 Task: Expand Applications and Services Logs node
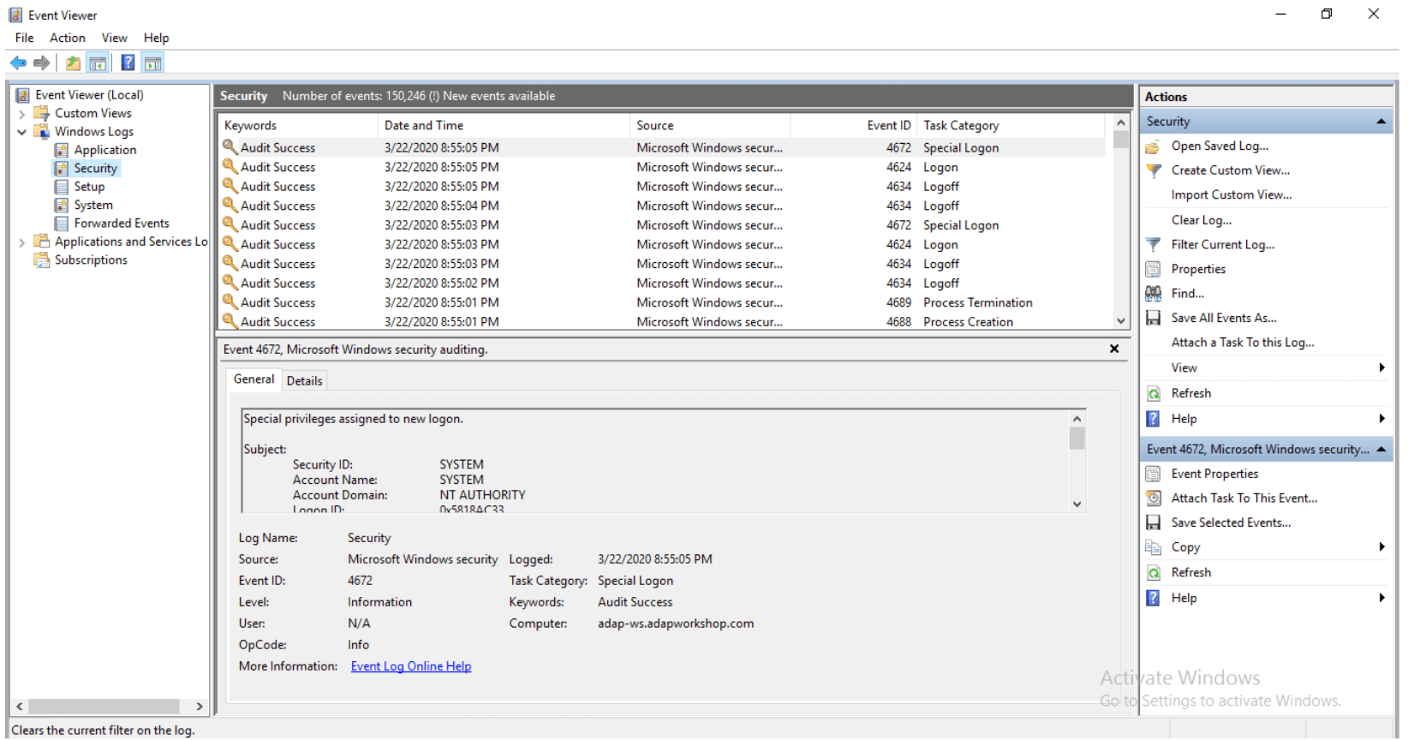[x=21, y=242]
